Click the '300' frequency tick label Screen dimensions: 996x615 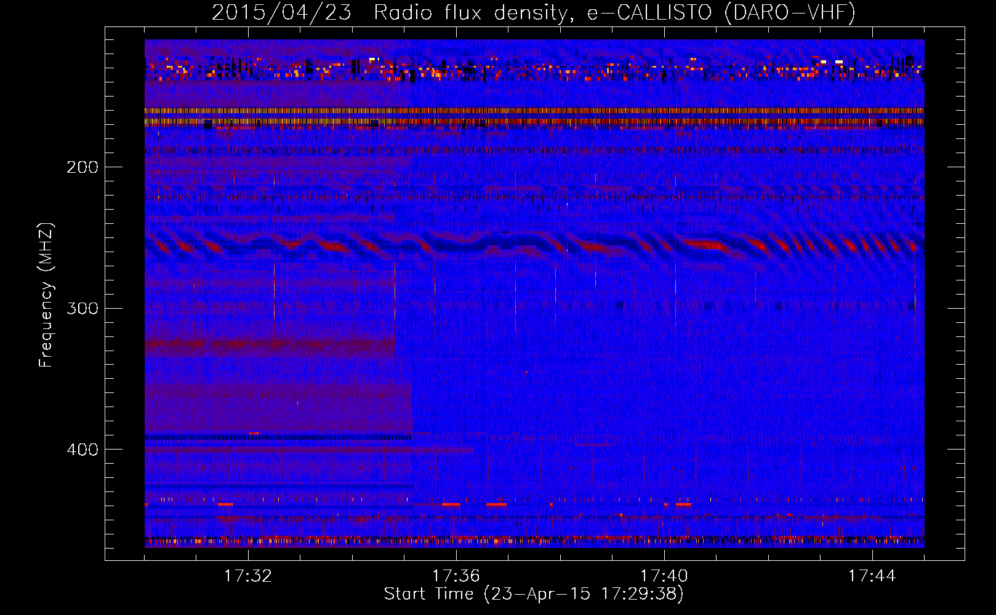pos(82,308)
